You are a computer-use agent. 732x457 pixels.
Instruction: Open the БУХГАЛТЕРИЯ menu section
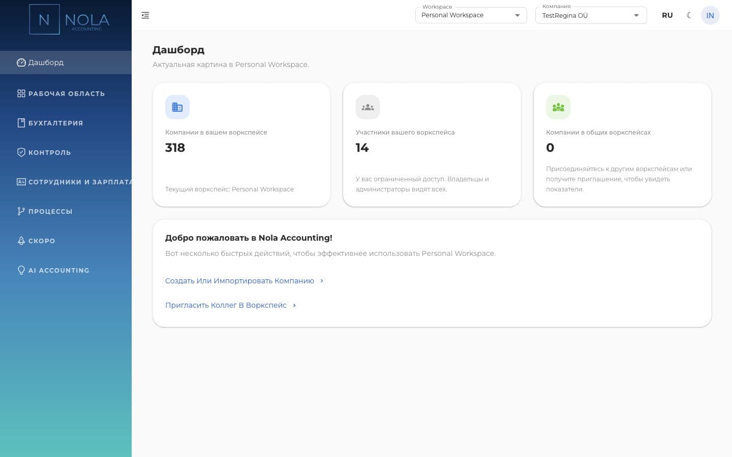click(x=66, y=123)
